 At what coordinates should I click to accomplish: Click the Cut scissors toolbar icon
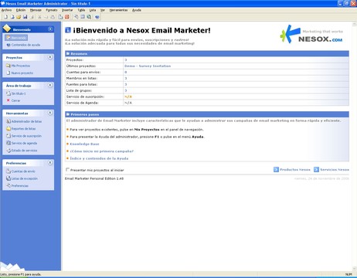click(x=39, y=17)
